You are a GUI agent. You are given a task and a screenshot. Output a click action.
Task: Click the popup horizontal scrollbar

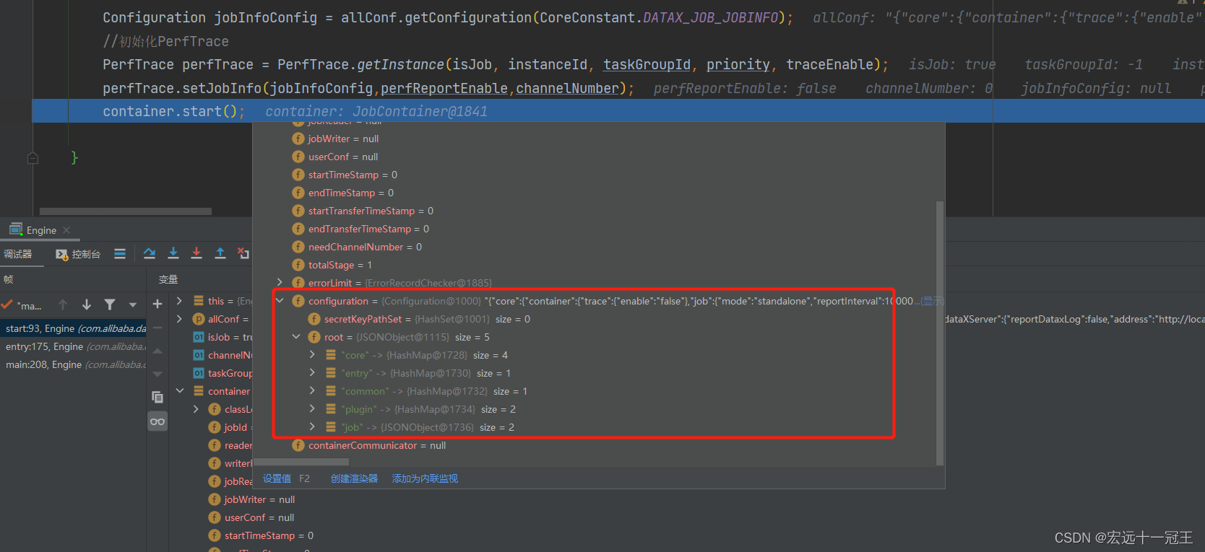click(302, 462)
